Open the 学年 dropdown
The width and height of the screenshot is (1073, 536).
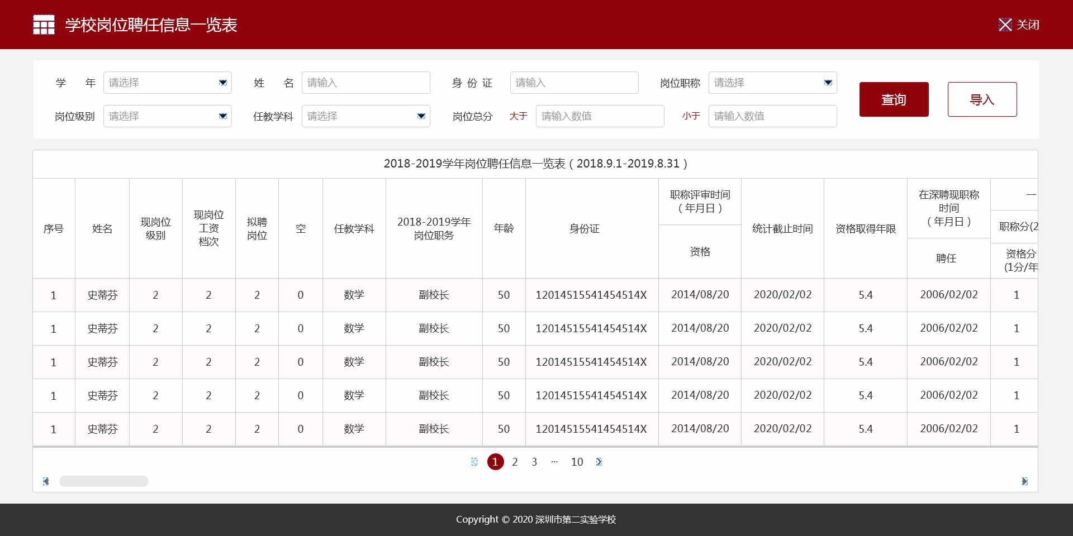point(167,83)
